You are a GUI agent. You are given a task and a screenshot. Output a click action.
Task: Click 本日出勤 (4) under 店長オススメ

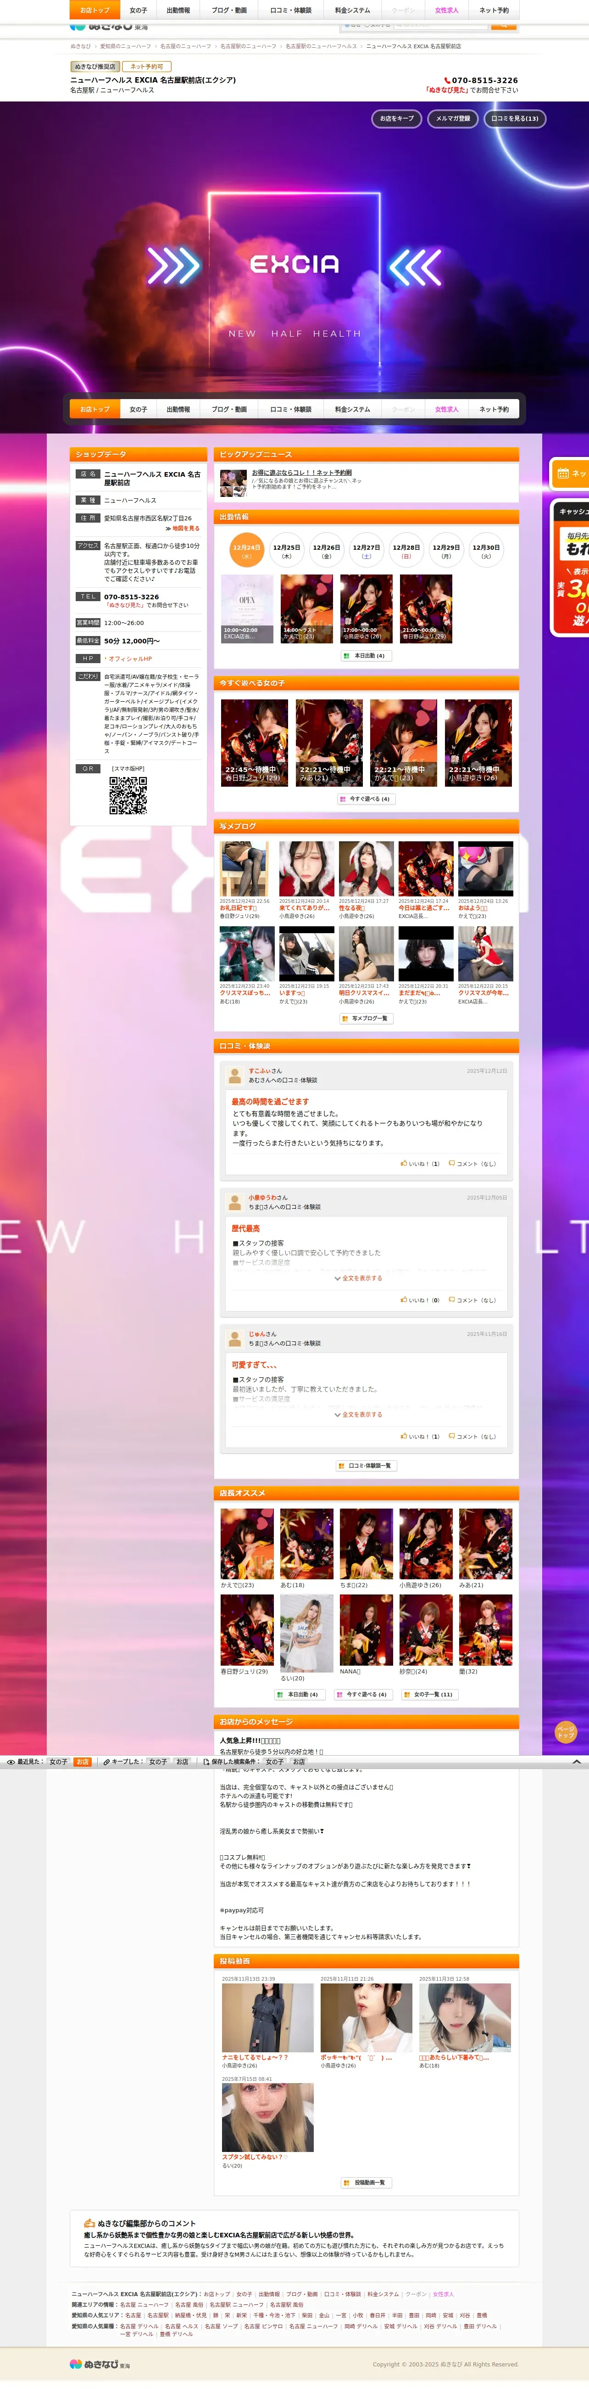[x=300, y=1694]
